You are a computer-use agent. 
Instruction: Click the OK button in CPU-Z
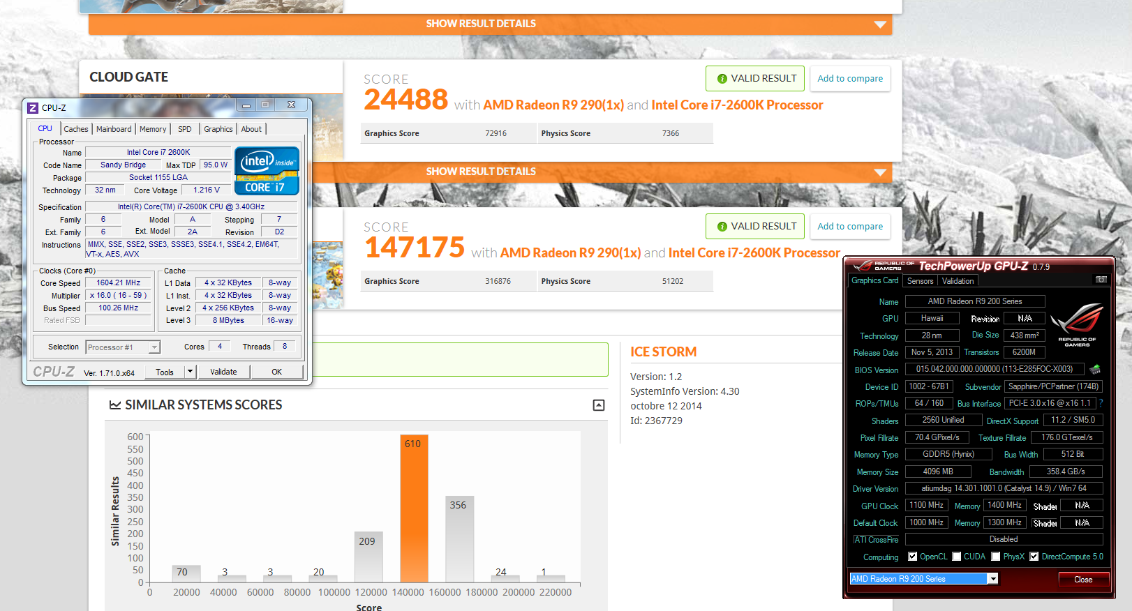[x=277, y=372]
